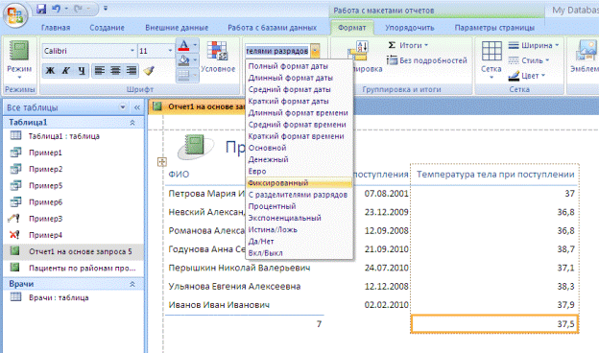Open the Цвет gridline color menu
Viewport: 599px width, 353px height.
[x=526, y=76]
